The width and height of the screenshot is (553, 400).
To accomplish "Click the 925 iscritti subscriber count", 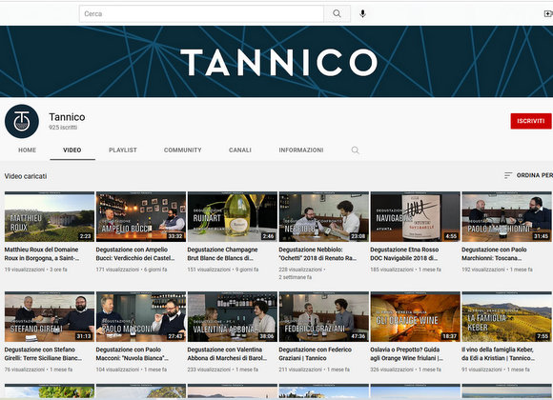I will (x=63, y=128).
